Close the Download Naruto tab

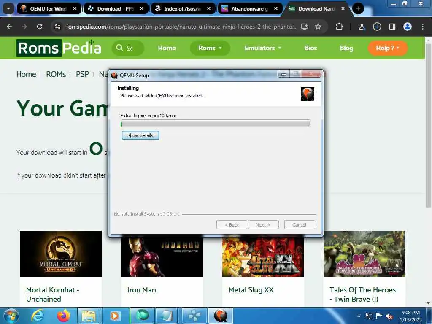click(343, 8)
